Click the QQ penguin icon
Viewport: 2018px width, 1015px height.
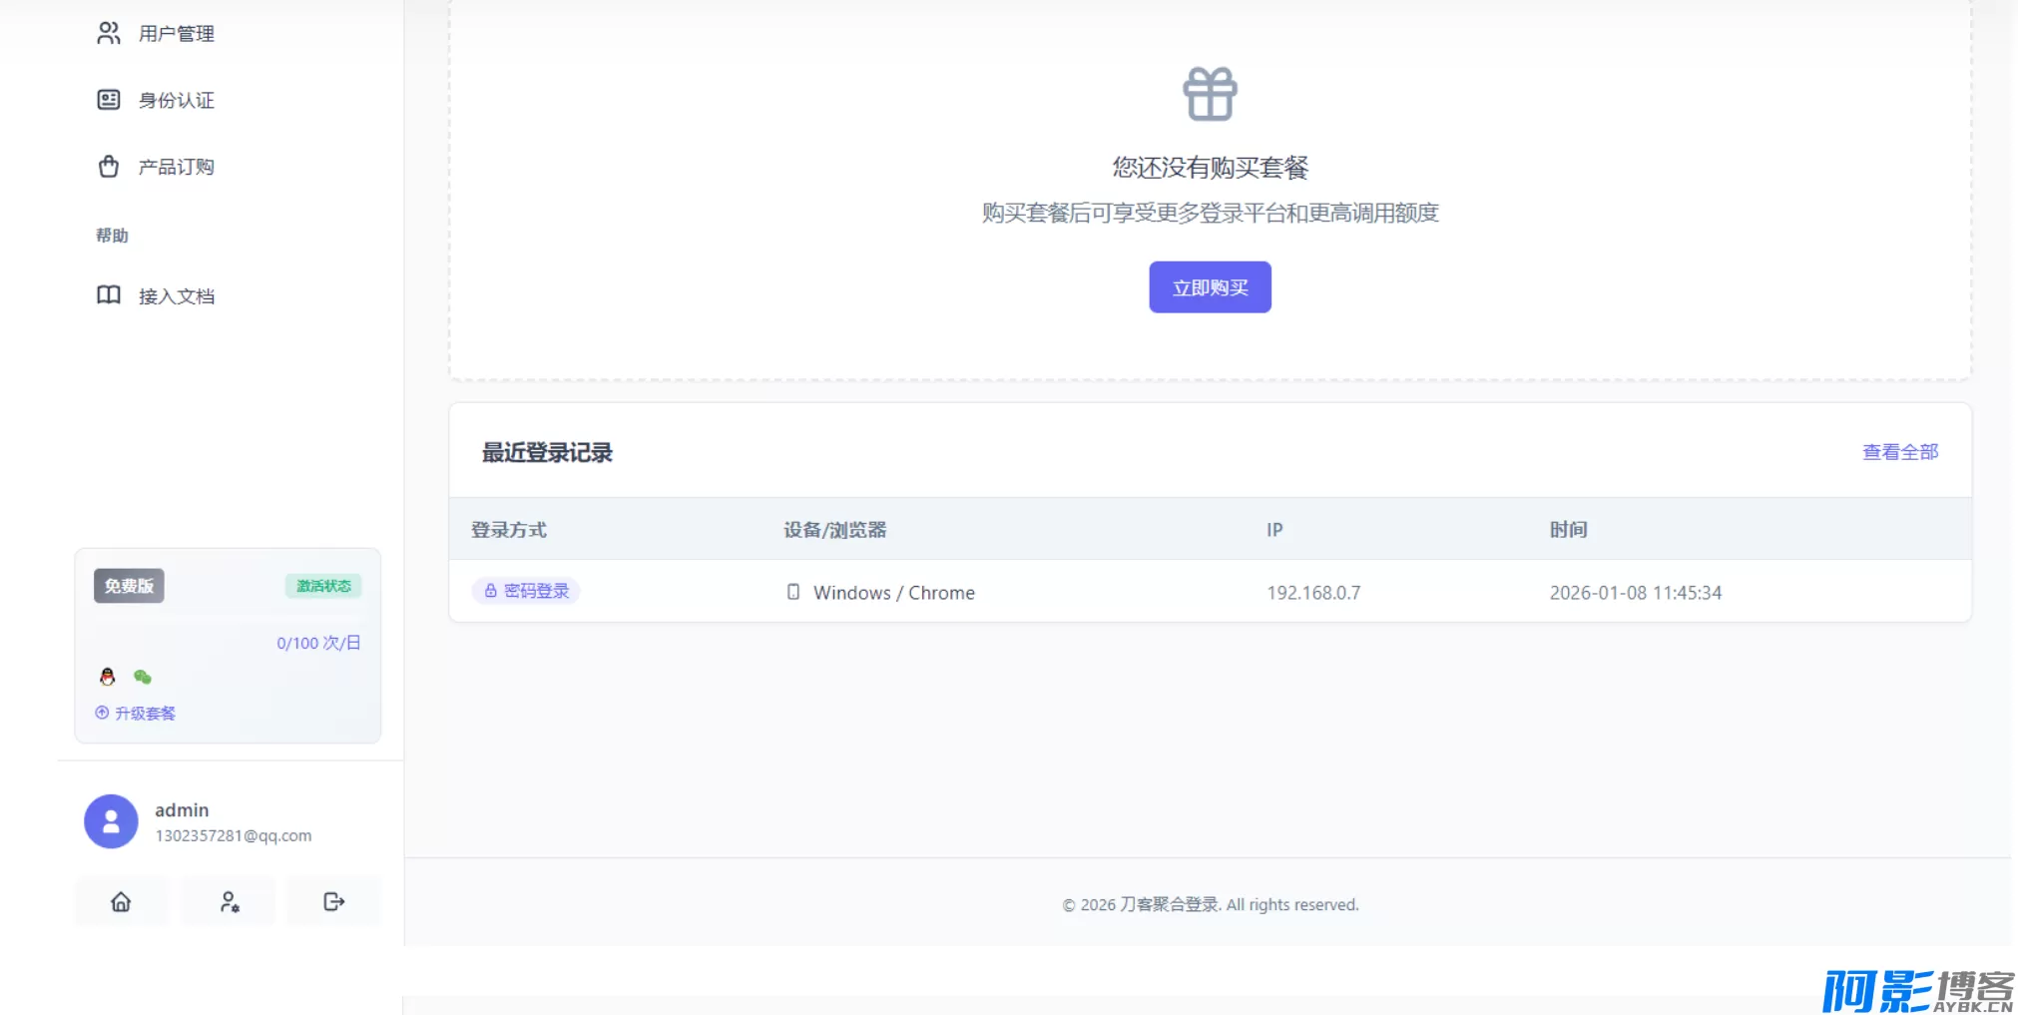tap(108, 677)
